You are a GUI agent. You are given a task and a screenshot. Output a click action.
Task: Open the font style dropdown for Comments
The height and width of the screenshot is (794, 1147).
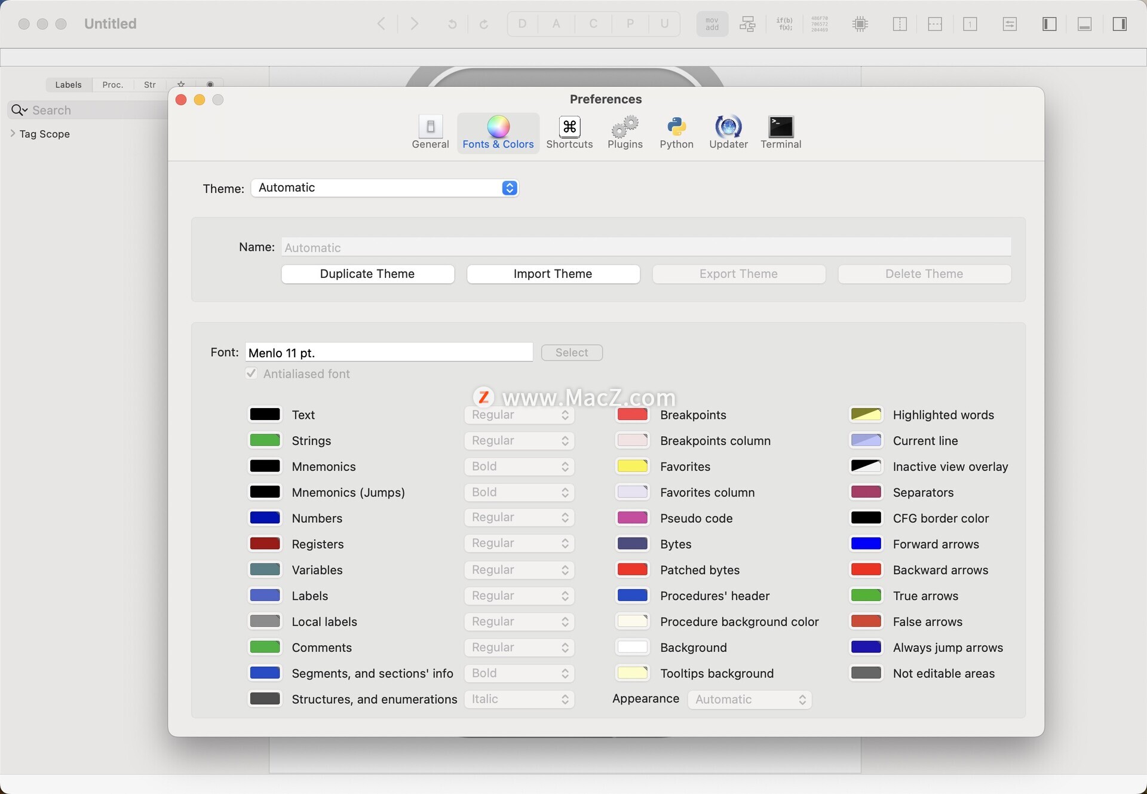tap(519, 647)
